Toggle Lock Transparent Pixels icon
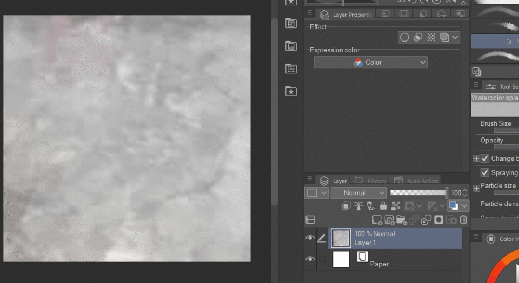Screen dimensions: 519x283 click(396, 206)
